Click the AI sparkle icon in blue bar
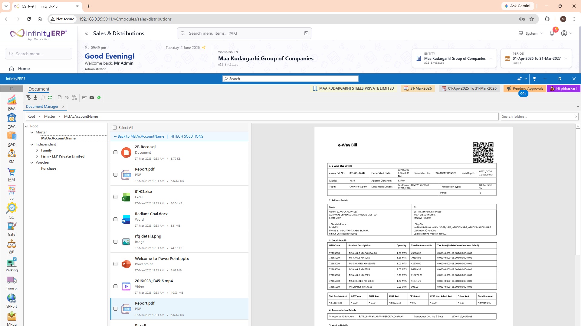The width and height of the screenshot is (581, 326). (x=520, y=79)
